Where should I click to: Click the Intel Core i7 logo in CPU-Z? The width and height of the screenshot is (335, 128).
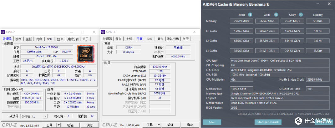(x=86, y=54)
